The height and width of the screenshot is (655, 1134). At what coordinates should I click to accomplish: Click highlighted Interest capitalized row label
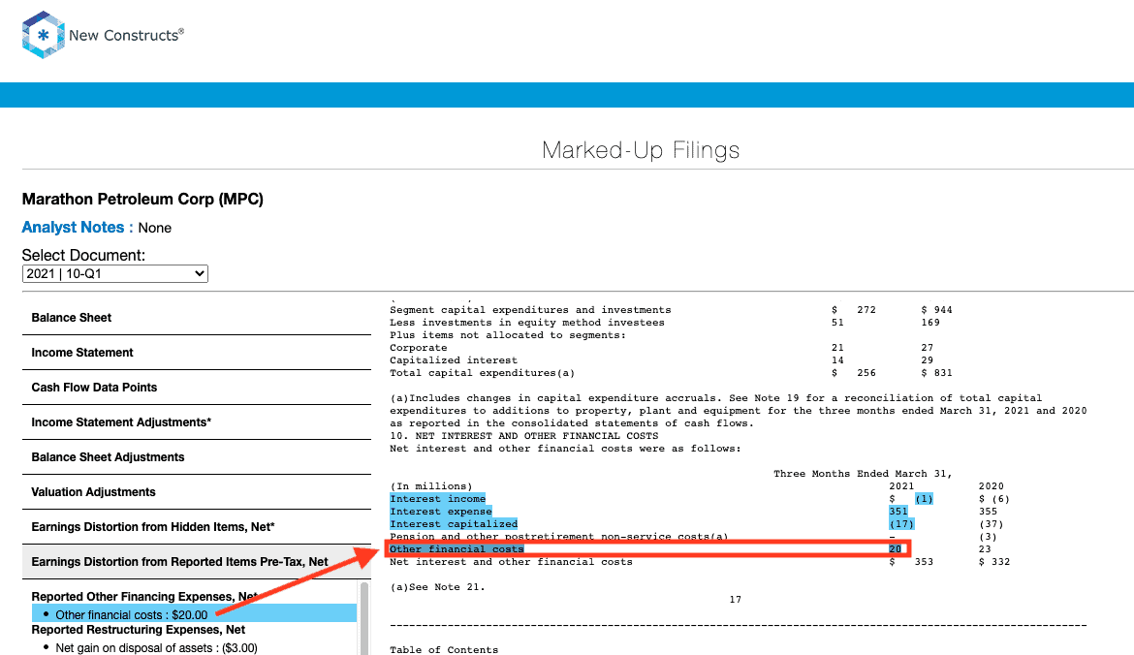(x=454, y=524)
